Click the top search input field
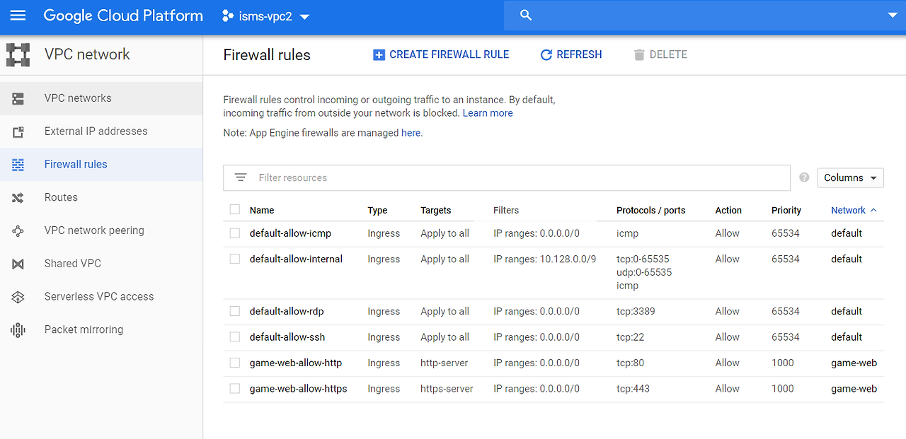The width and height of the screenshot is (906, 439). (704, 16)
